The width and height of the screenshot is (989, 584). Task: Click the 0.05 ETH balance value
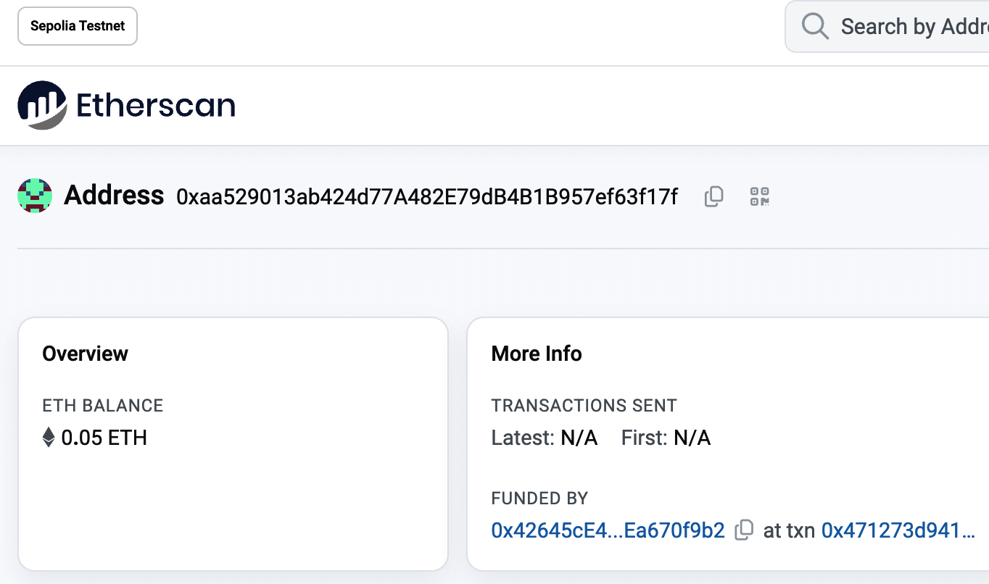[x=104, y=438]
